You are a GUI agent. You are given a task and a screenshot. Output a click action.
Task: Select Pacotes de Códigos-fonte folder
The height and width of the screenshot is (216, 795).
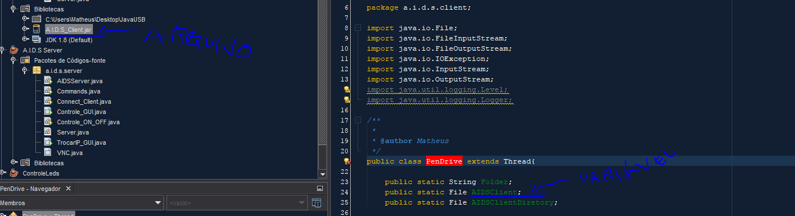click(70, 60)
